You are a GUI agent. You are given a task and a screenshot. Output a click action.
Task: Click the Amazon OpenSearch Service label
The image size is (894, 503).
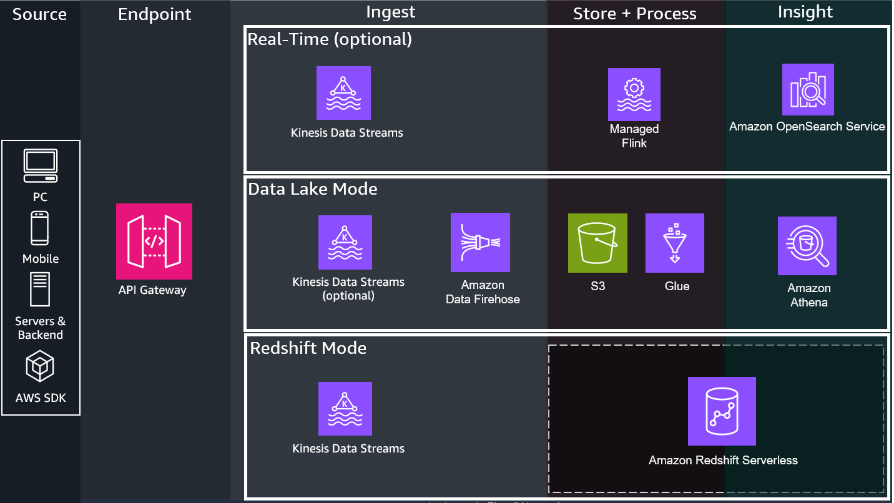807,126
